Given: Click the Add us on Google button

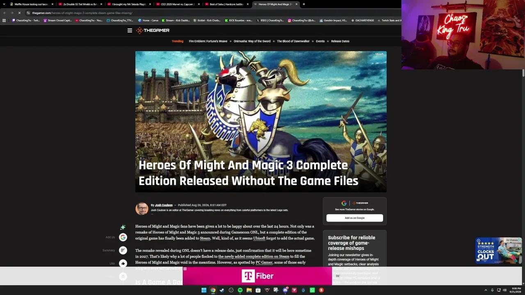Looking at the screenshot, I should coord(355,218).
